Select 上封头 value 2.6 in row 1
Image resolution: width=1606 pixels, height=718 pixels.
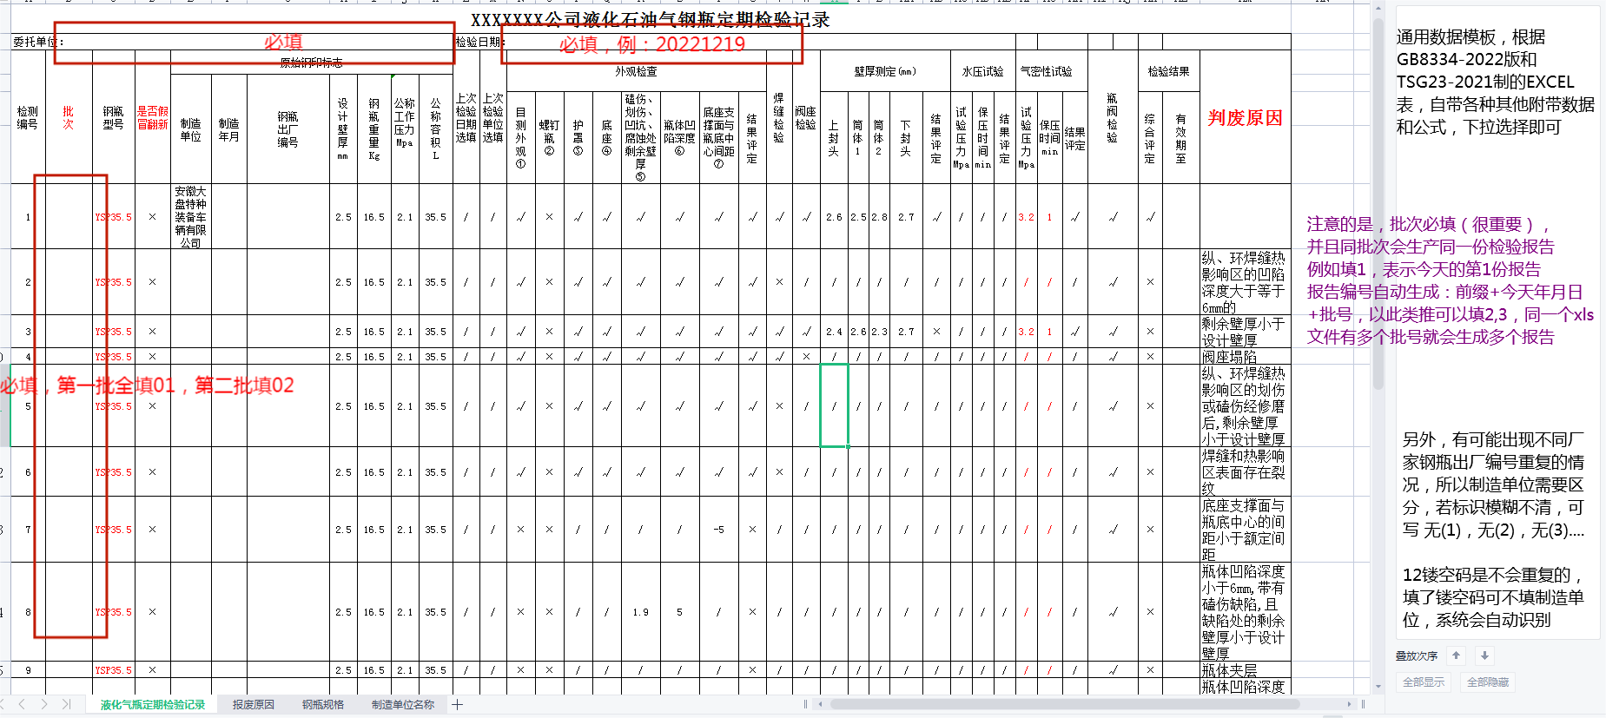click(x=834, y=217)
